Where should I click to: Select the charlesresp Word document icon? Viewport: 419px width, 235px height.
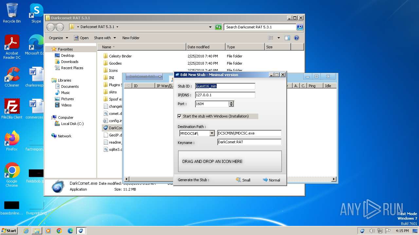point(35,77)
